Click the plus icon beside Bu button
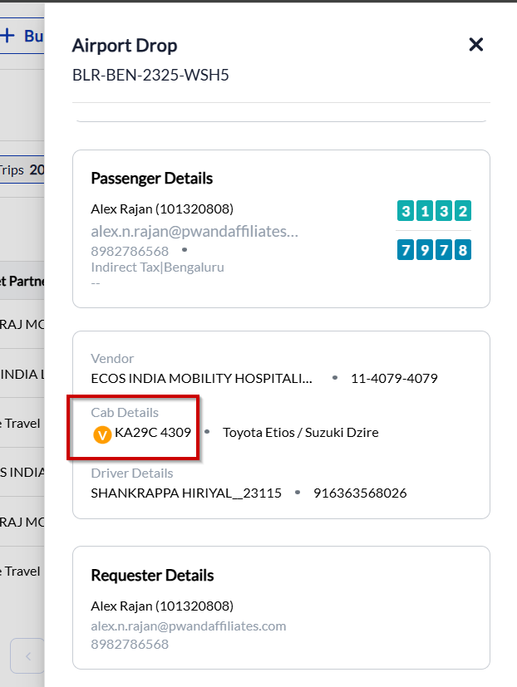The width and height of the screenshot is (517, 687). coord(7,35)
